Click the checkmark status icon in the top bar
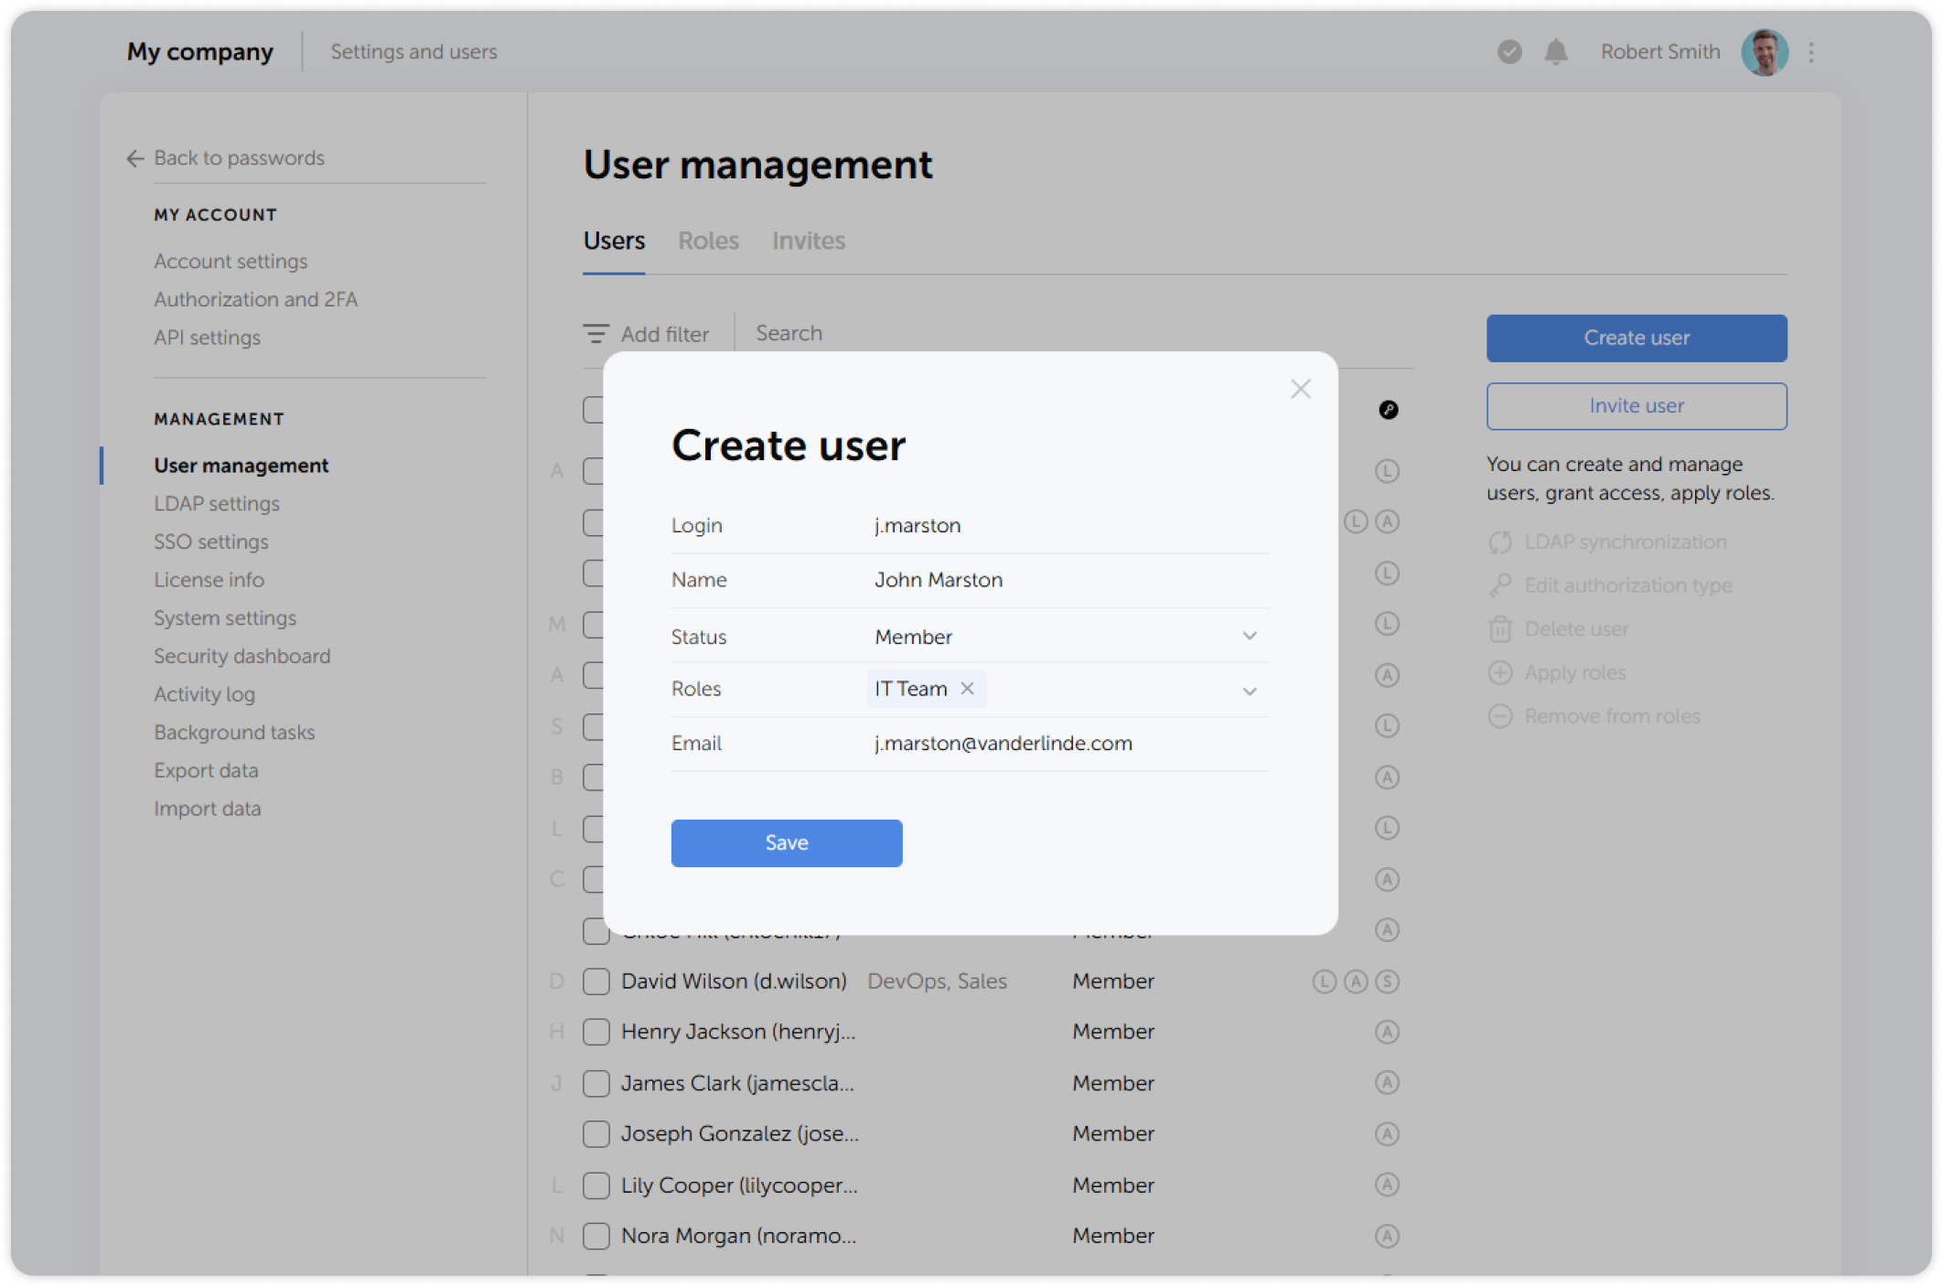1943x1287 pixels. [1508, 52]
